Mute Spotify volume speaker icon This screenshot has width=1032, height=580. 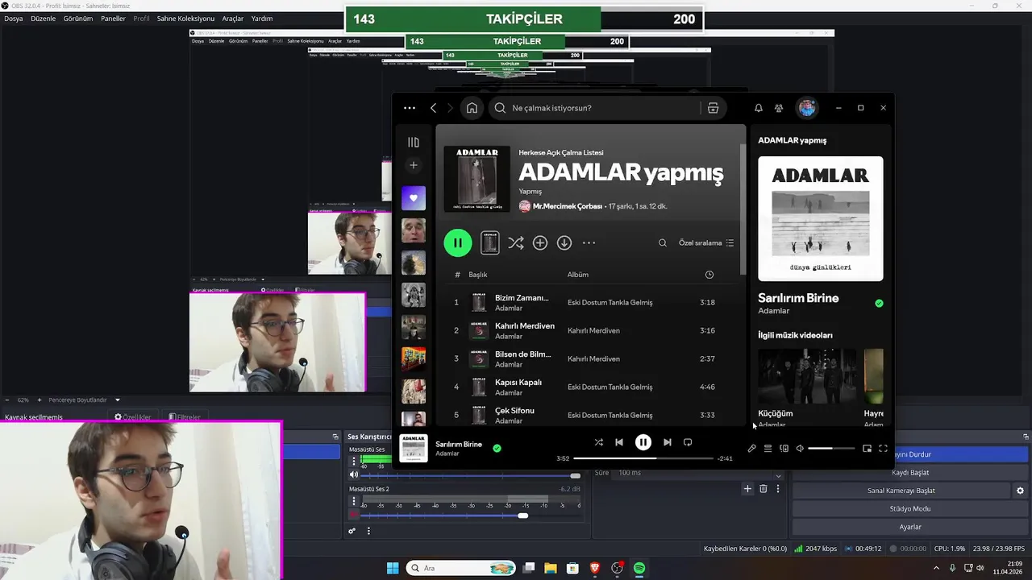800,449
